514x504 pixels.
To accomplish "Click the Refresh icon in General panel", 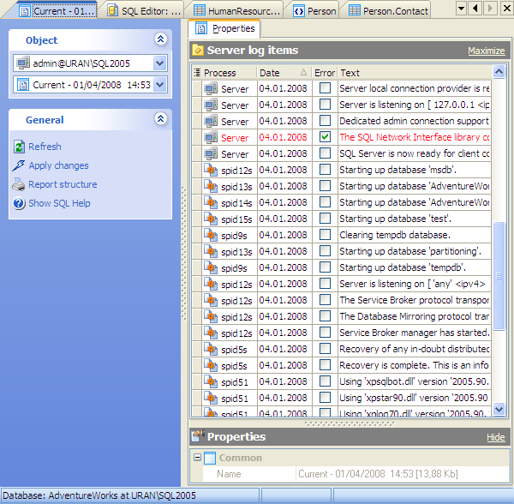I will pyautogui.click(x=20, y=147).
